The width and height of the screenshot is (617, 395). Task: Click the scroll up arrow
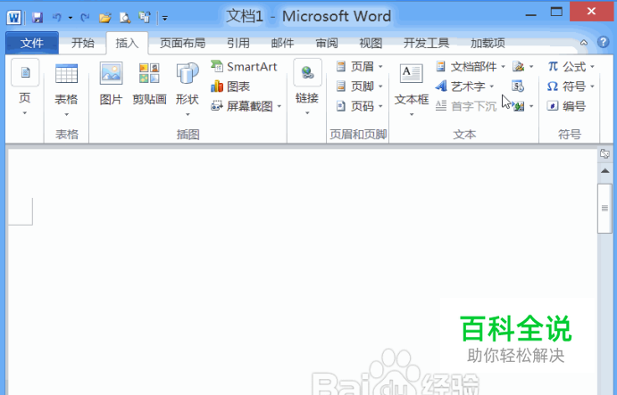click(x=604, y=171)
